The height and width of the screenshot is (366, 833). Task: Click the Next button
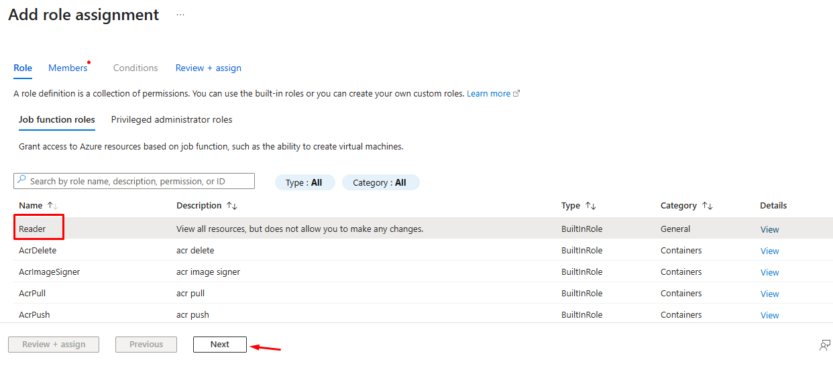pos(219,345)
